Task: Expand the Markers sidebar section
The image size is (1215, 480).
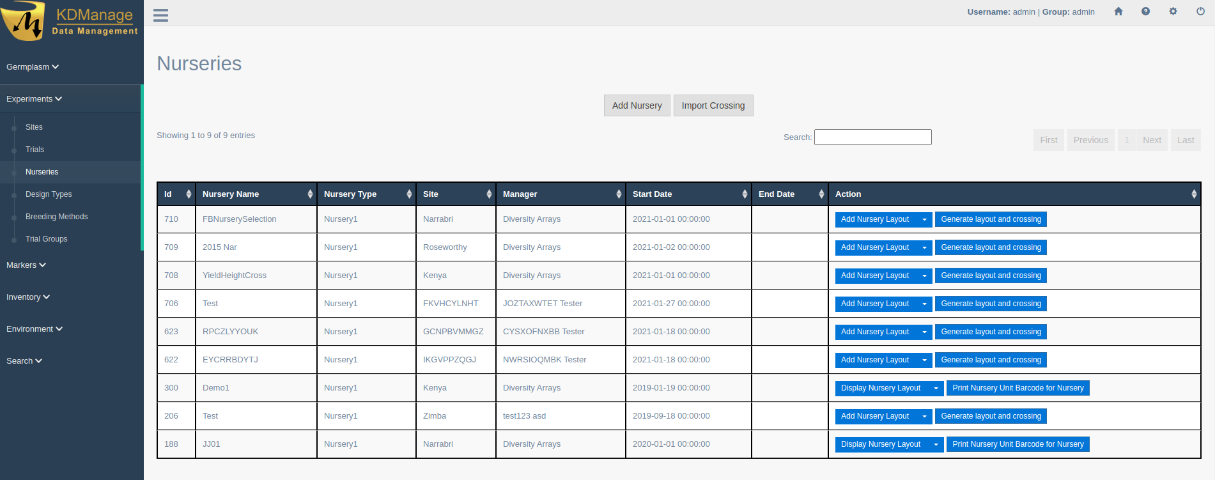Action: (26, 265)
